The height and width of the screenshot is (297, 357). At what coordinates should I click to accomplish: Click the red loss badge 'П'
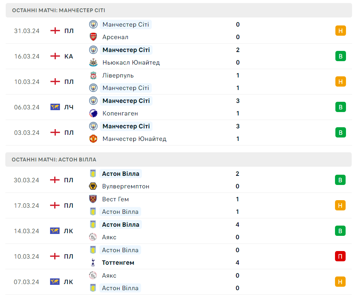[x=340, y=256]
